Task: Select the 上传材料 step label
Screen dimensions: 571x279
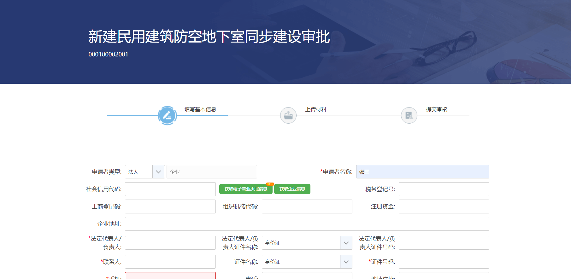Action: (316, 109)
